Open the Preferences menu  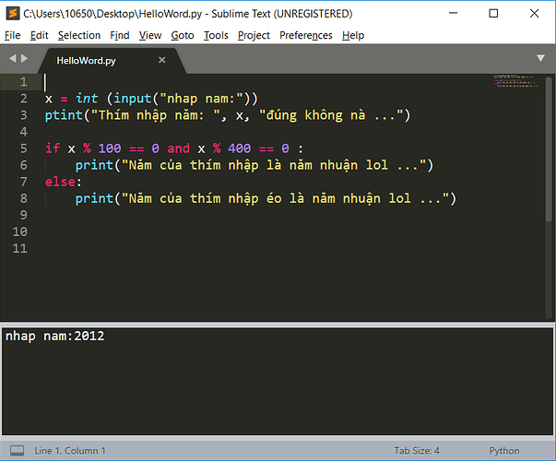click(x=306, y=35)
